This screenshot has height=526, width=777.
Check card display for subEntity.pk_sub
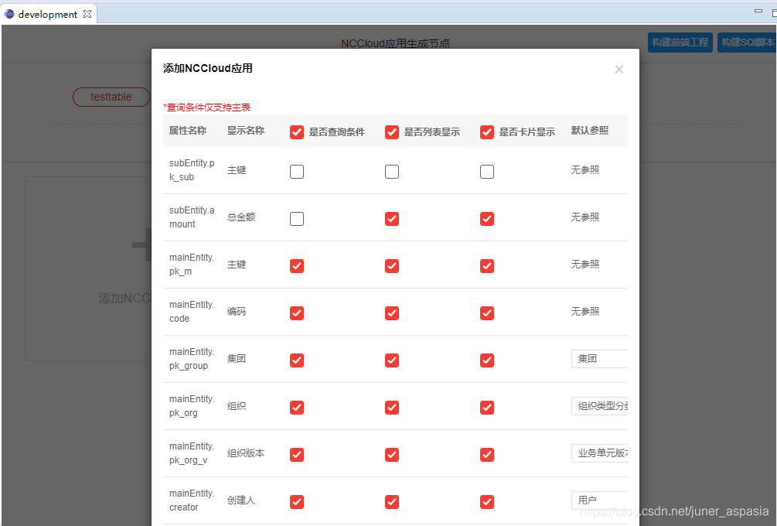click(x=487, y=172)
